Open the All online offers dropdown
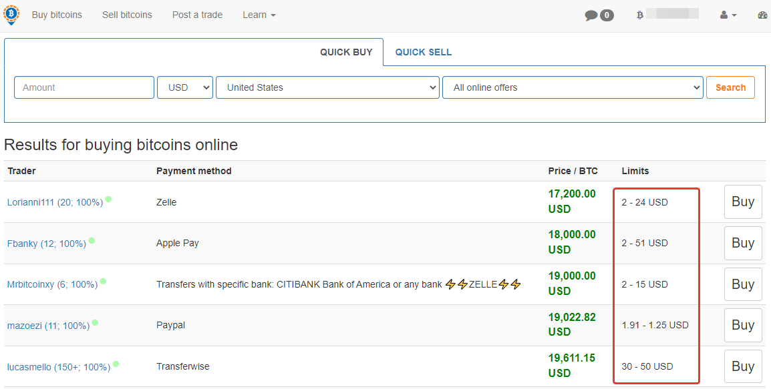 (x=573, y=87)
